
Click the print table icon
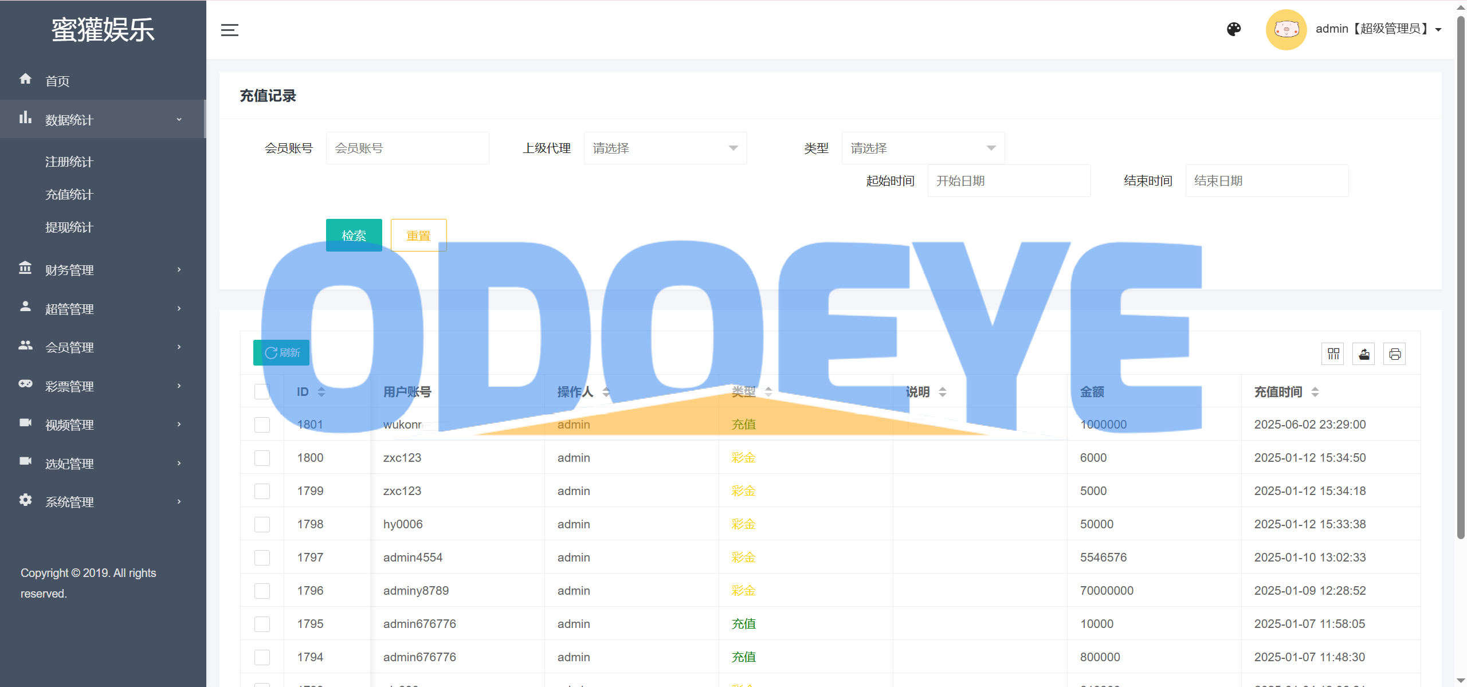pos(1395,354)
